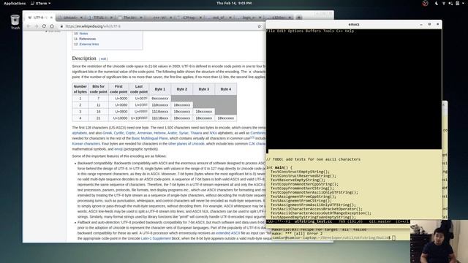Switch to the UTF-8 browser tab
Screen dimensions: 468x263
[39, 18]
